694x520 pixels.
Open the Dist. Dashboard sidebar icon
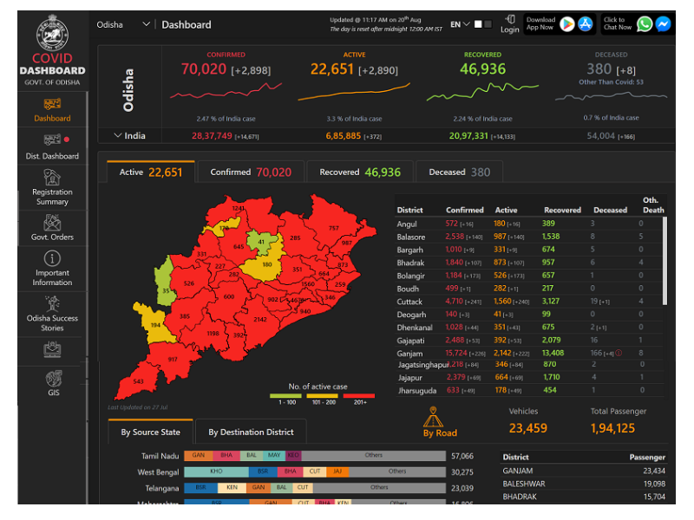(52, 140)
